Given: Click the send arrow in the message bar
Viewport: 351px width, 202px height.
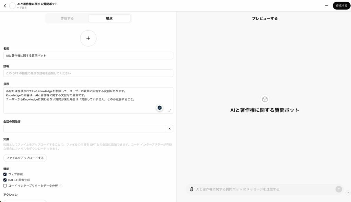Looking at the screenshot, I should click(x=338, y=189).
